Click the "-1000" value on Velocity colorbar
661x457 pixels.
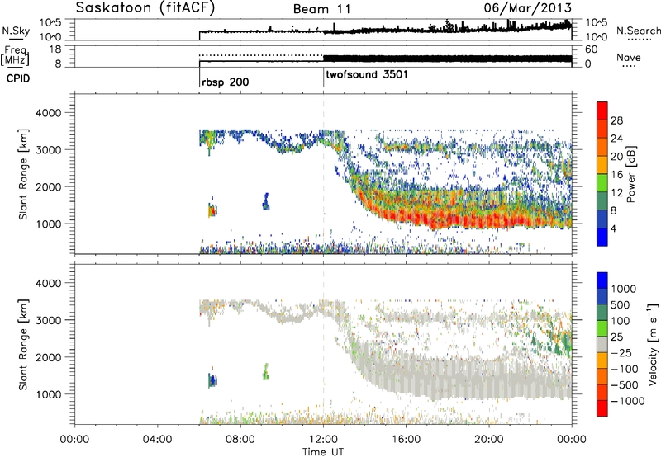click(x=627, y=401)
